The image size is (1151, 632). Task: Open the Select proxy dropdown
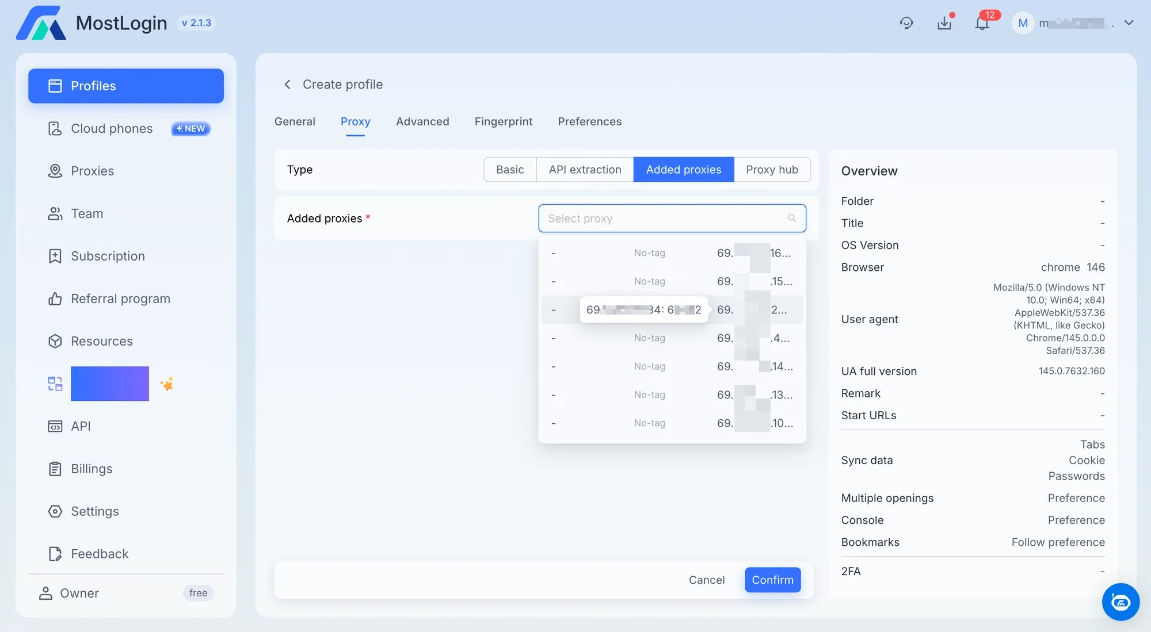tap(672, 219)
